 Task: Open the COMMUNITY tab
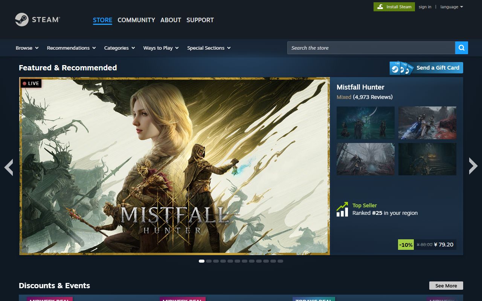pos(136,20)
